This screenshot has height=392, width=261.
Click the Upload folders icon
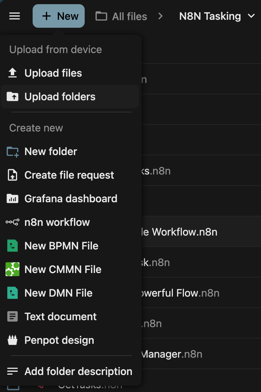point(12,96)
